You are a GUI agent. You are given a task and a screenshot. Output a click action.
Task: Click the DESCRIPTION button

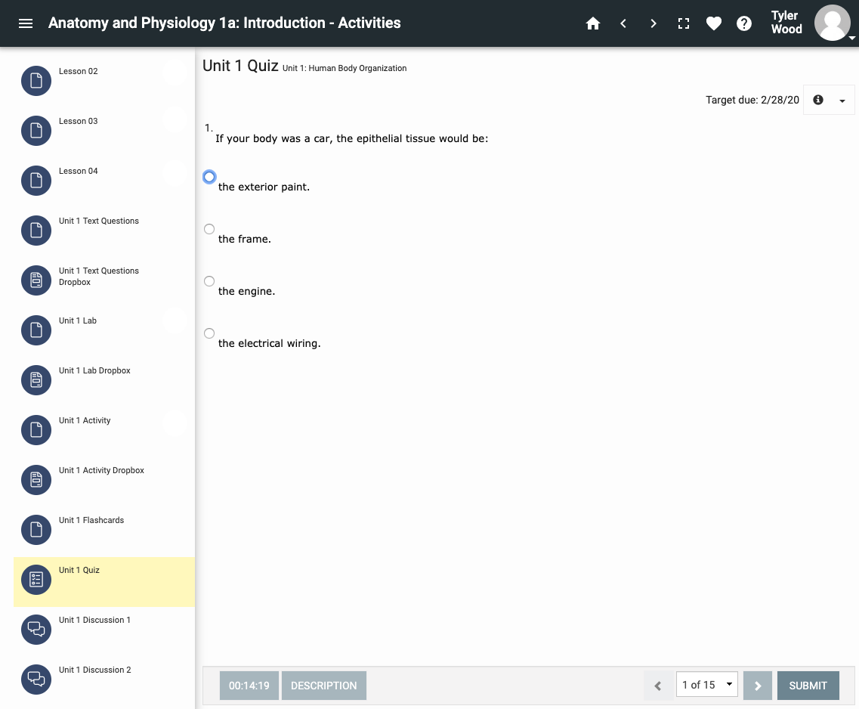[x=323, y=686]
